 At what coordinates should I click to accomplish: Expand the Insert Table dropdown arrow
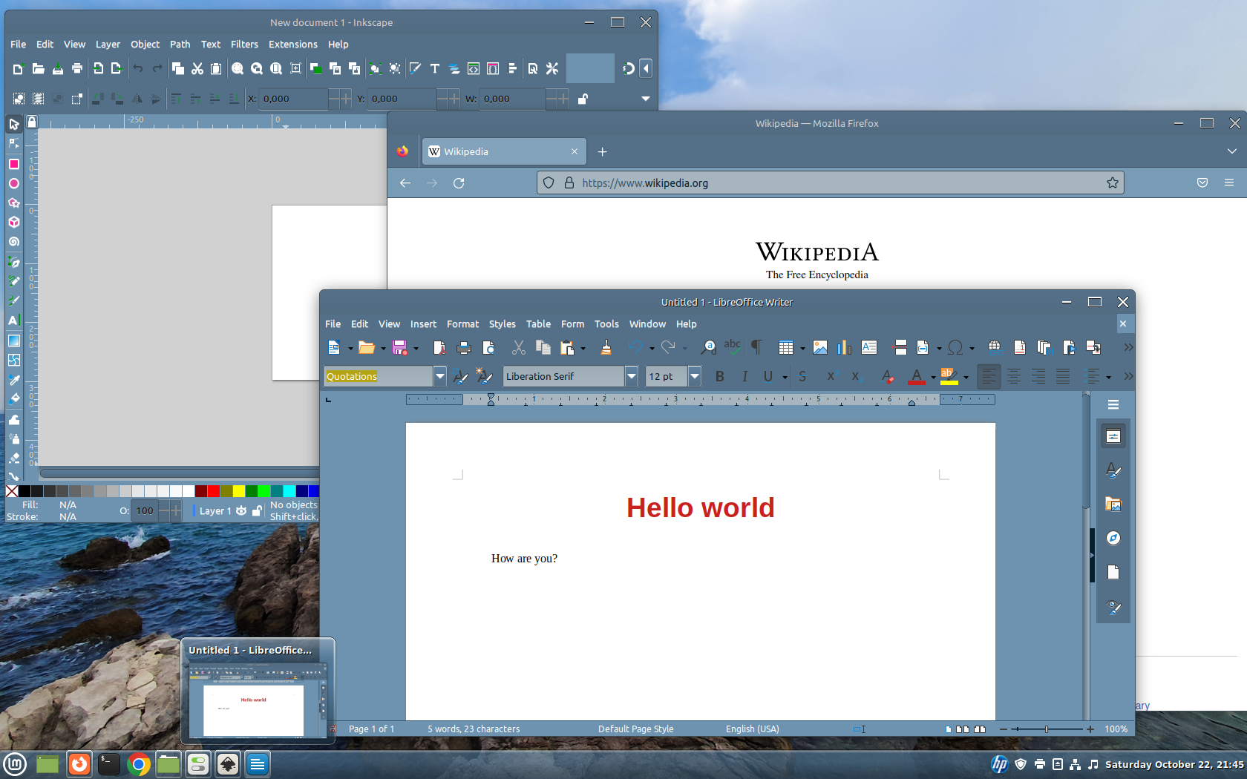[802, 348]
